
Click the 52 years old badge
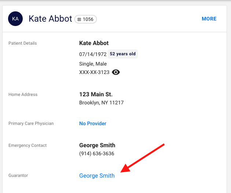123,54
